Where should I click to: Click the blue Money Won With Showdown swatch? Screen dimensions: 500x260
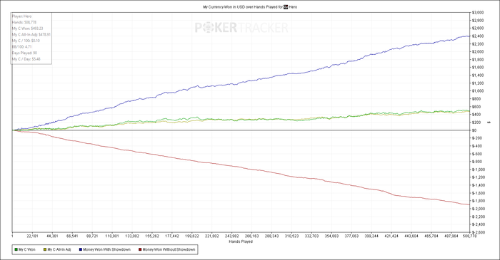click(x=80, y=250)
